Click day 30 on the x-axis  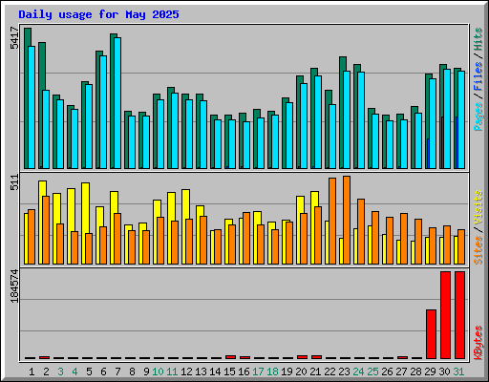444,371
